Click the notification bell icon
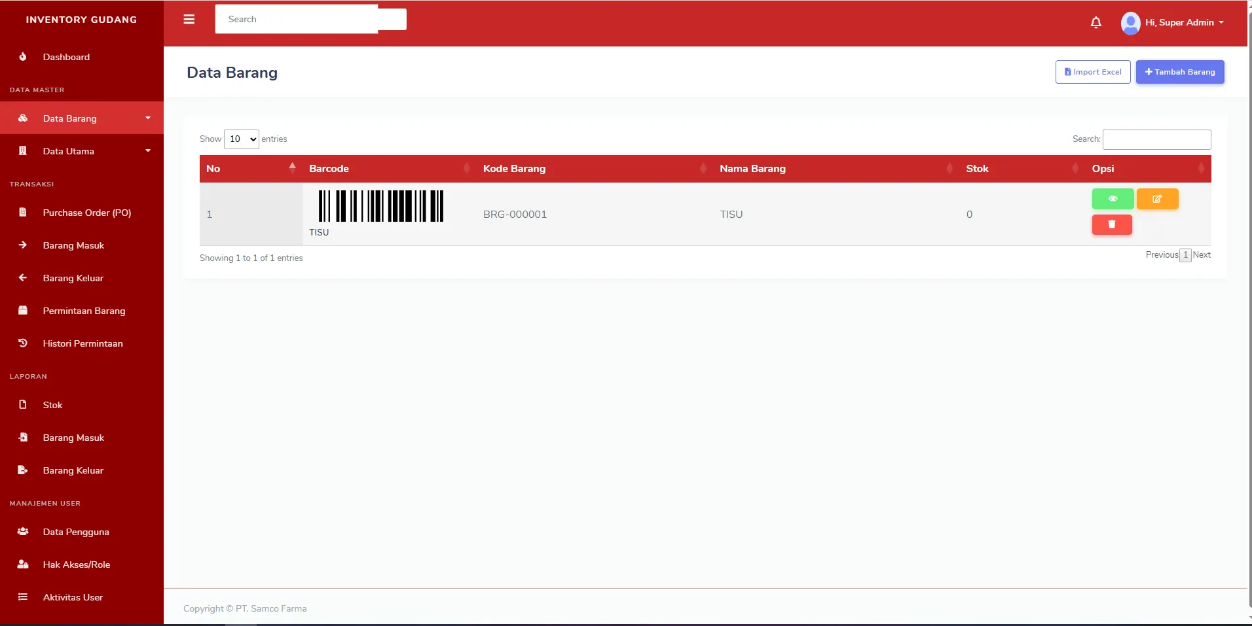The image size is (1252, 626). [x=1095, y=23]
